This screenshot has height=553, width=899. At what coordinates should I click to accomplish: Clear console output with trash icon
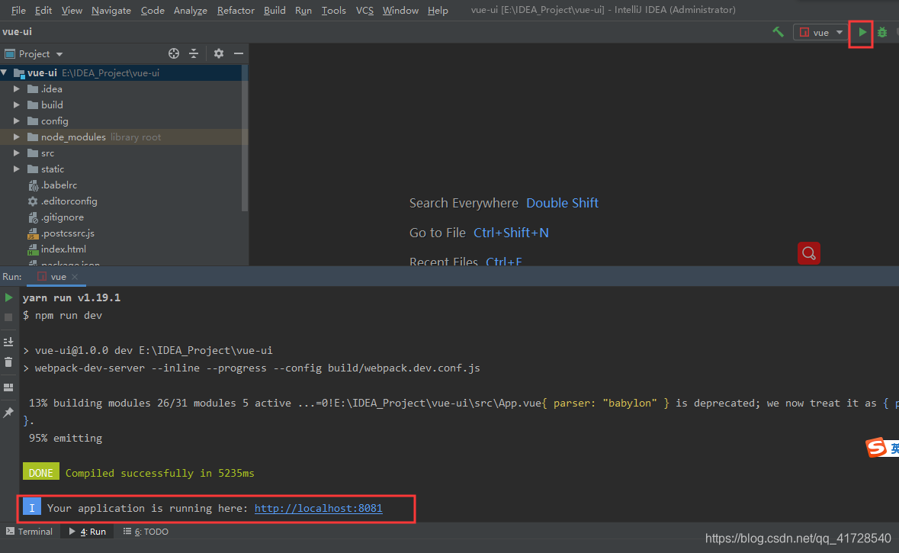(x=8, y=362)
